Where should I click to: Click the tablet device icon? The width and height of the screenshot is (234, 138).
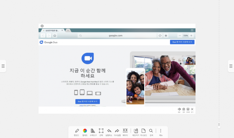(x=82, y=92)
